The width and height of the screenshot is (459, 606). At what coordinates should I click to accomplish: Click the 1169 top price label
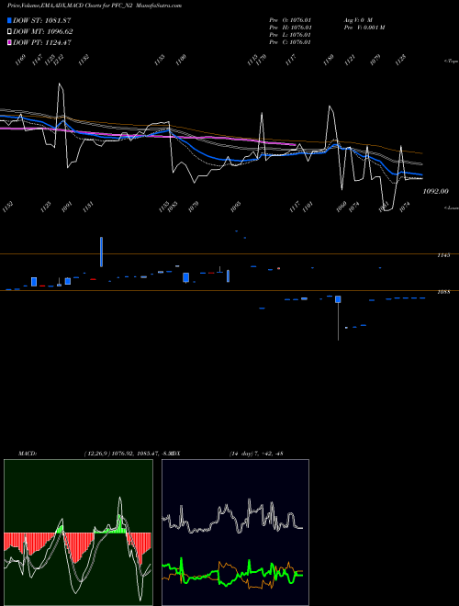tap(20, 60)
